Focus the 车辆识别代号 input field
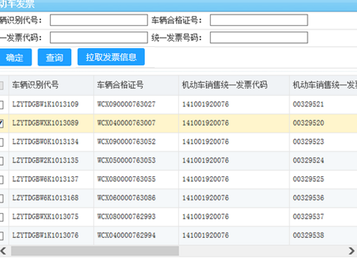The width and height of the screenshot is (357, 277). click(x=99, y=20)
